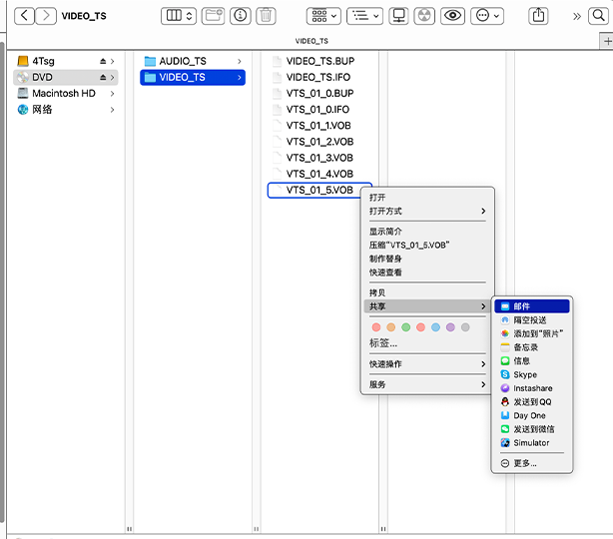Show more toolbar items via double chevron
613x539 pixels.
577,16
